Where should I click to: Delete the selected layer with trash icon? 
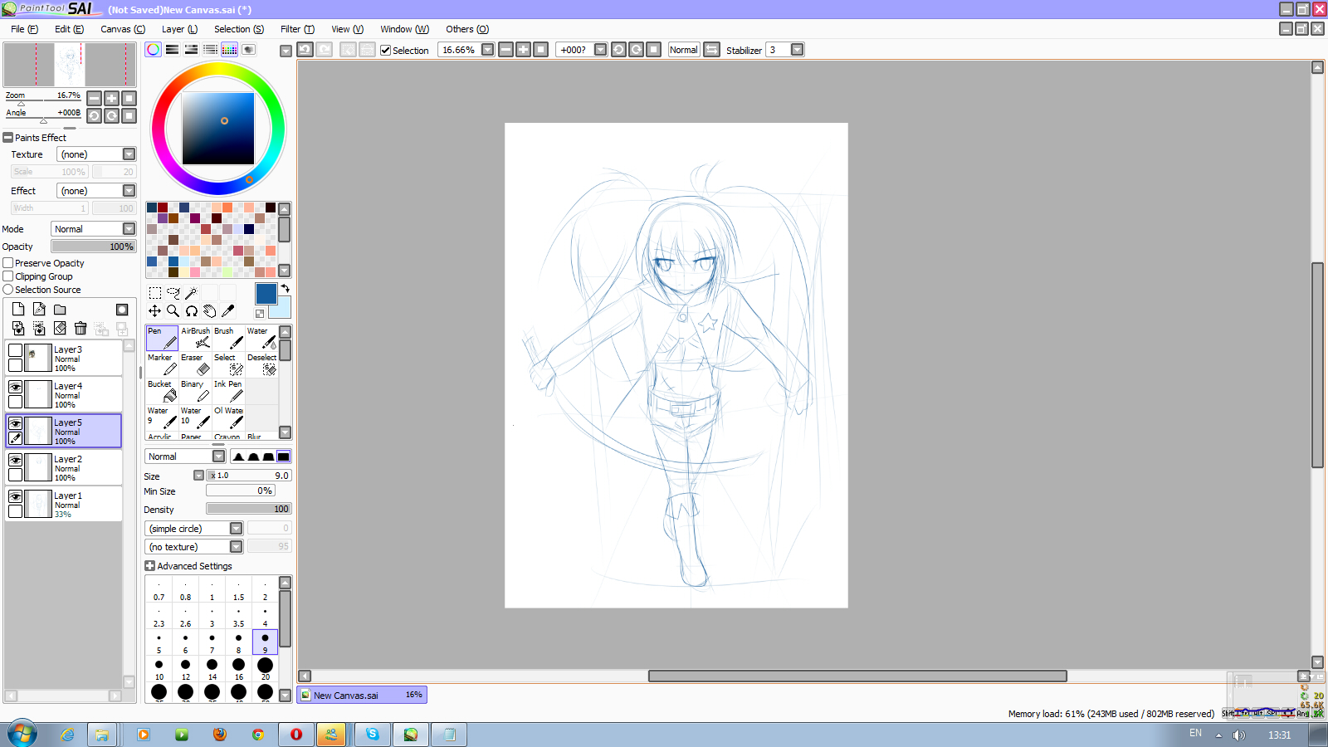[x=81, y=329]
